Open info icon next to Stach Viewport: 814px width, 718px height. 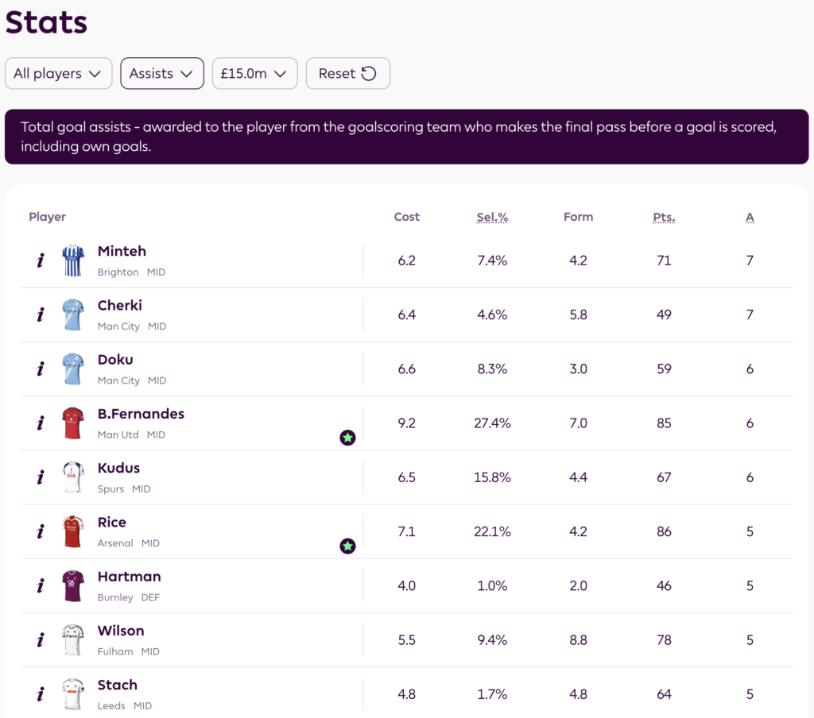(41, 694)
